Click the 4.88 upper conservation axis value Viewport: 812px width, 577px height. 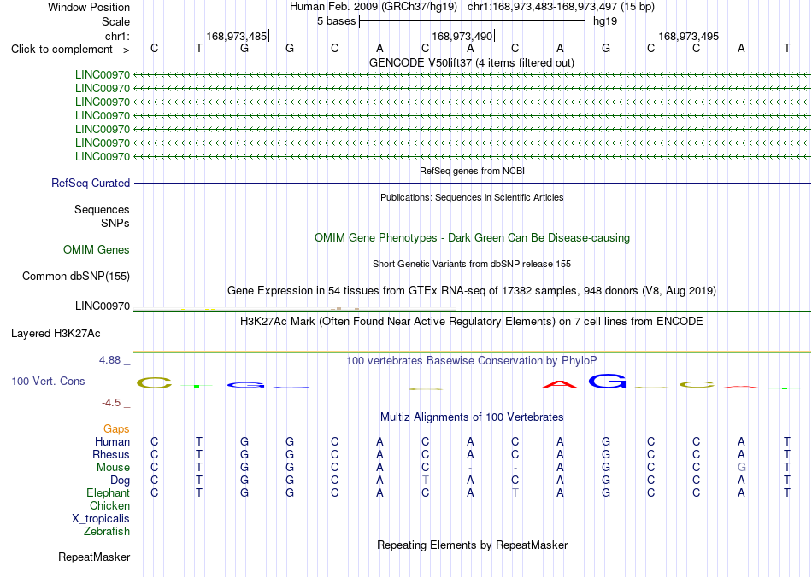(109, 360)
